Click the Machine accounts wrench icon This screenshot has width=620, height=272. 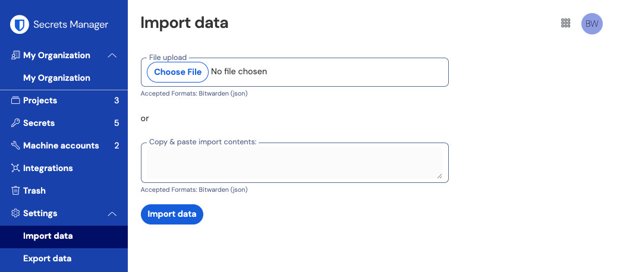click(16, 146)
